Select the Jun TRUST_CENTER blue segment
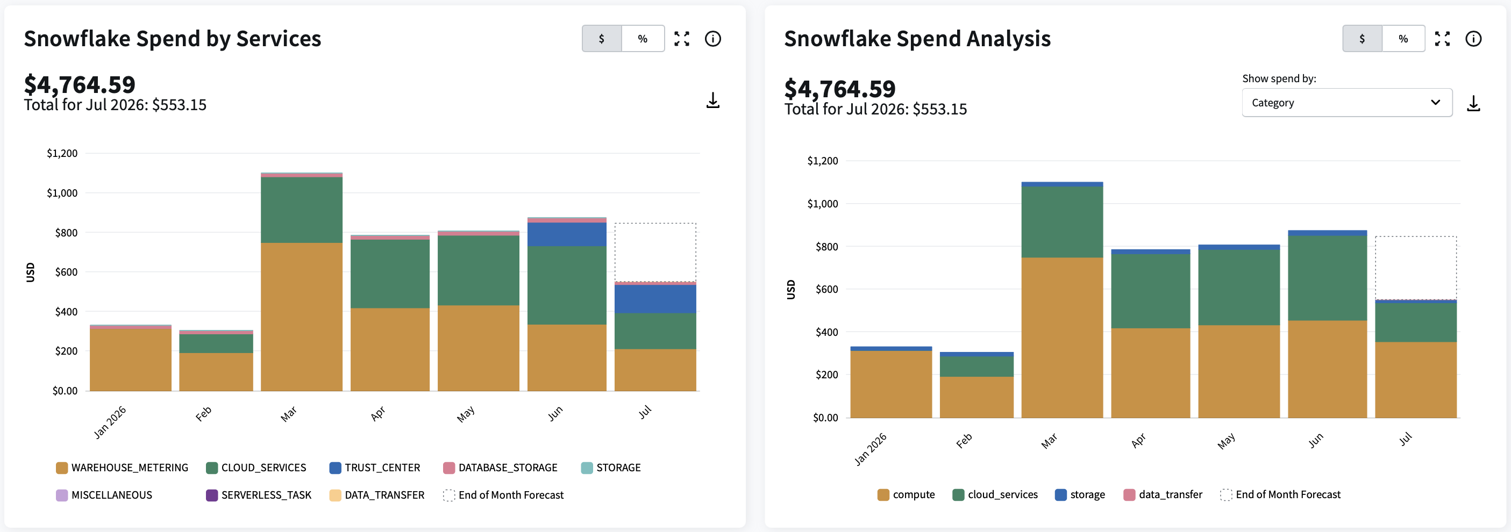 pos(567,234)
